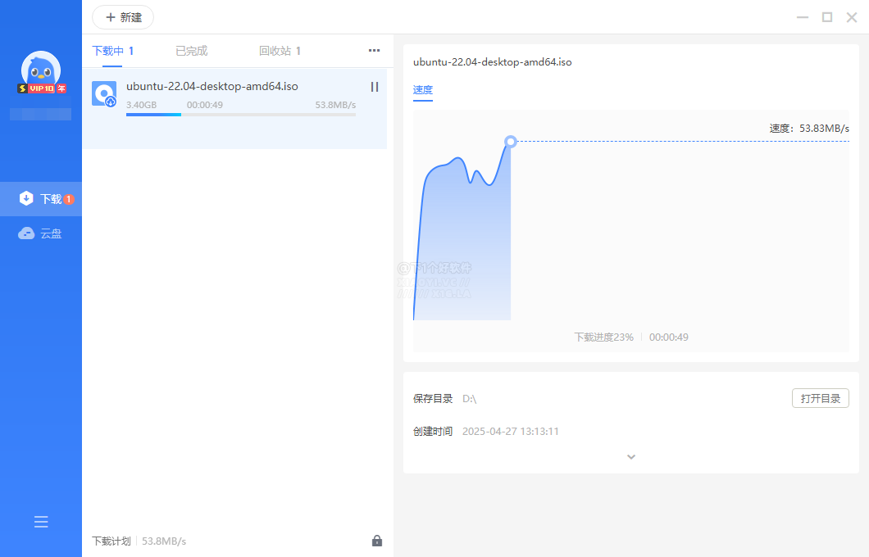Viewport: 869px width, 557px height.
Task: Open the three-dot more options menu
Action: (374, 51)
